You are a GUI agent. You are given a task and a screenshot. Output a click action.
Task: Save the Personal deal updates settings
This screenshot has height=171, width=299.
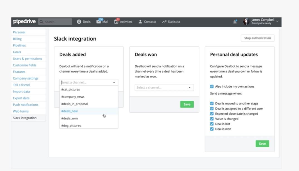coord(262,144)
